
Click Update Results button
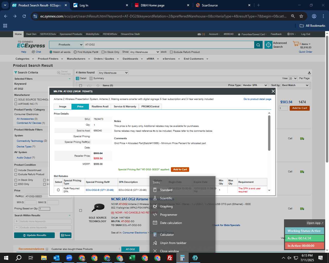pos(34,235)
